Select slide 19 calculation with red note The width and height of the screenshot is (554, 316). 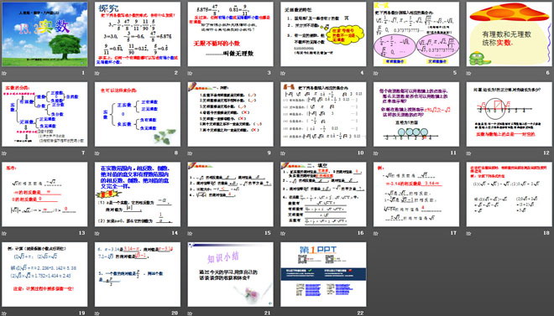coord(44,274)
